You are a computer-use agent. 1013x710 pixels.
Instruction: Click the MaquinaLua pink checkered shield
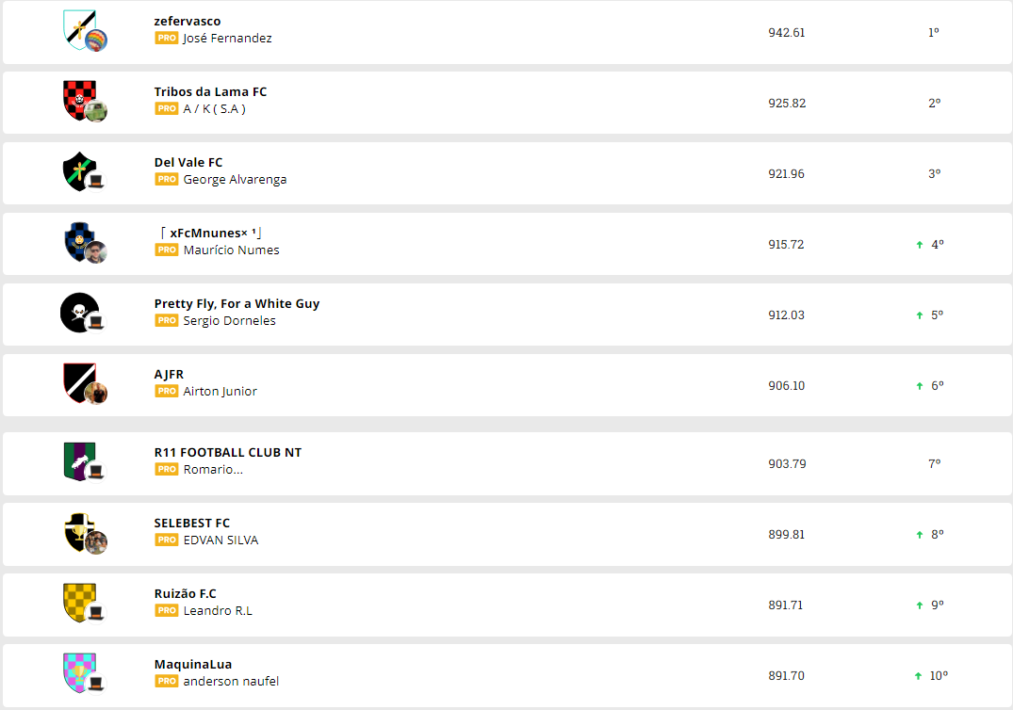coord(77,671)
